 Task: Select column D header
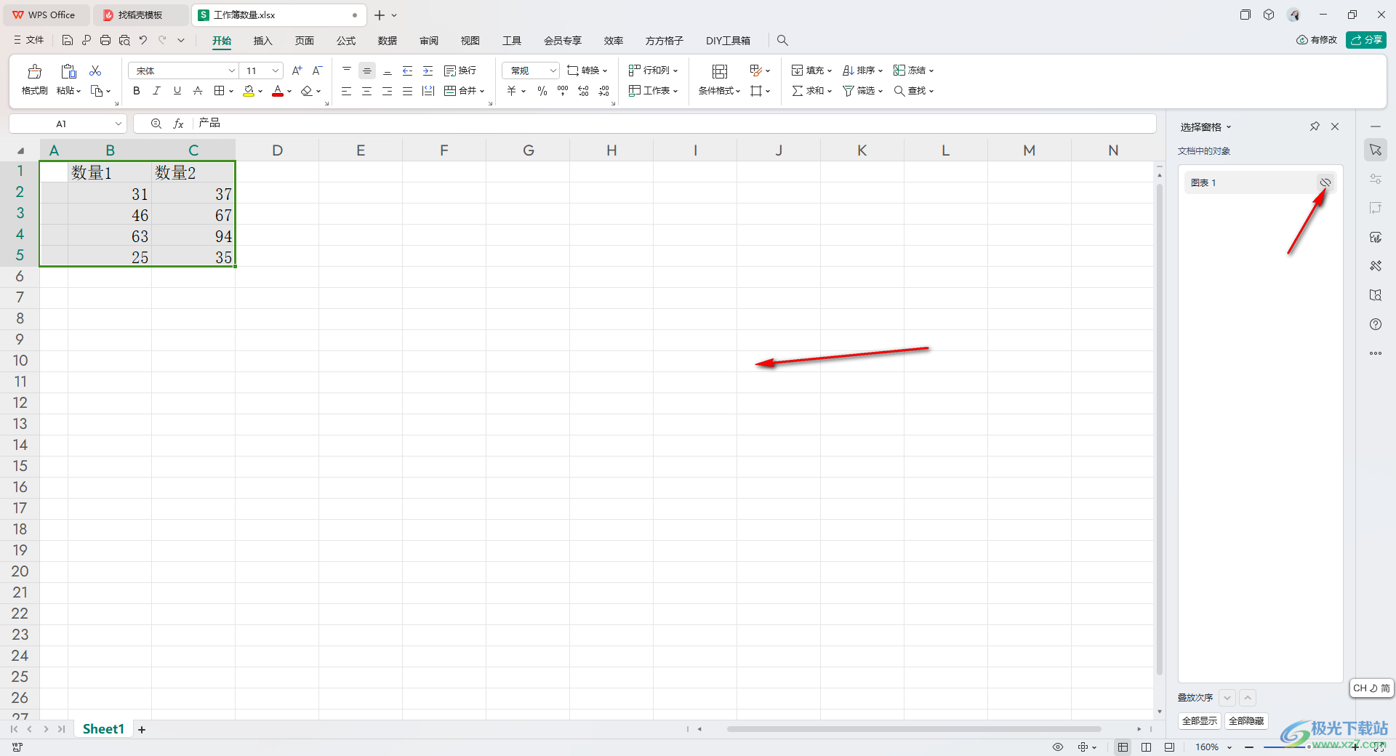click(277, 150)
